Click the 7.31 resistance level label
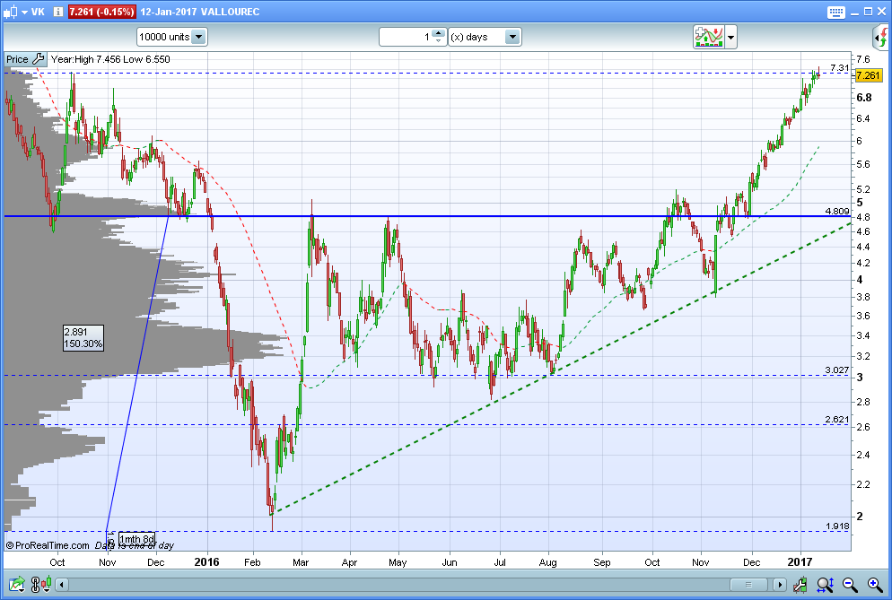The height and width of the screenshot is (600, 892). coord(839,68)
